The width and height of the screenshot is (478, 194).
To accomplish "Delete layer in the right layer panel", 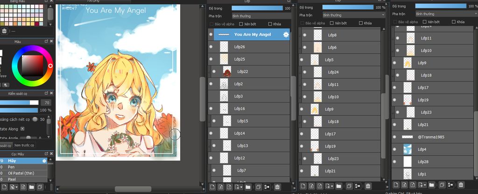I will [x=461, y=185].
